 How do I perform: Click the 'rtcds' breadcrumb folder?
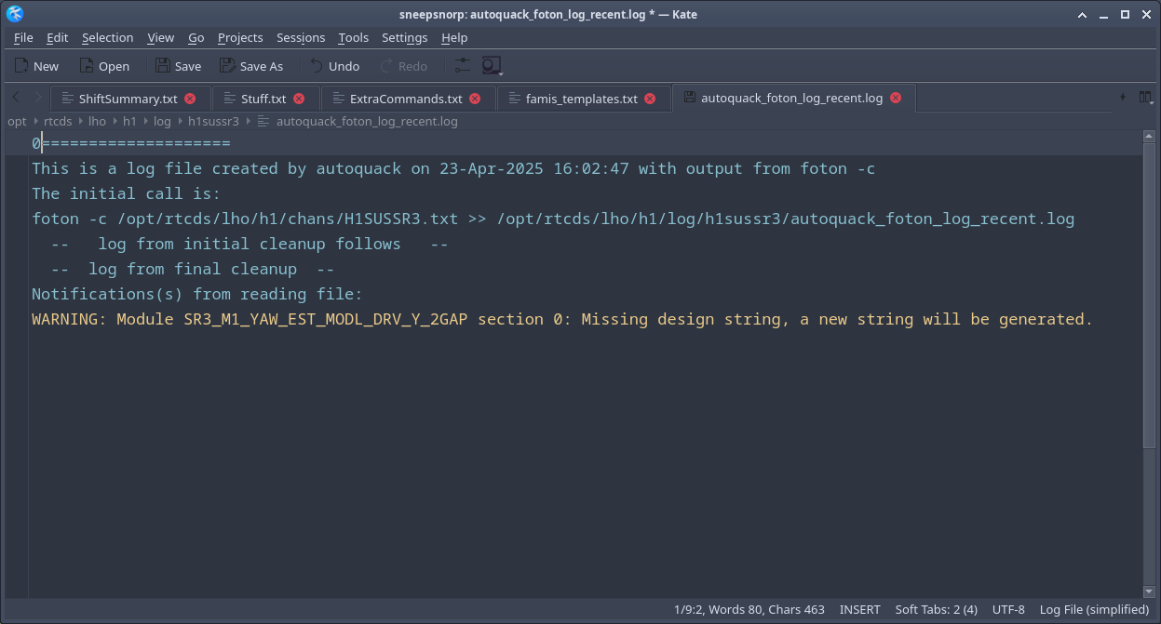coord(58,121)
